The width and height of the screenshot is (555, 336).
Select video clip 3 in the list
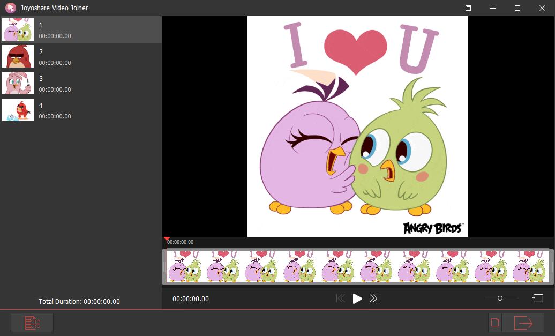pos(80,83)
